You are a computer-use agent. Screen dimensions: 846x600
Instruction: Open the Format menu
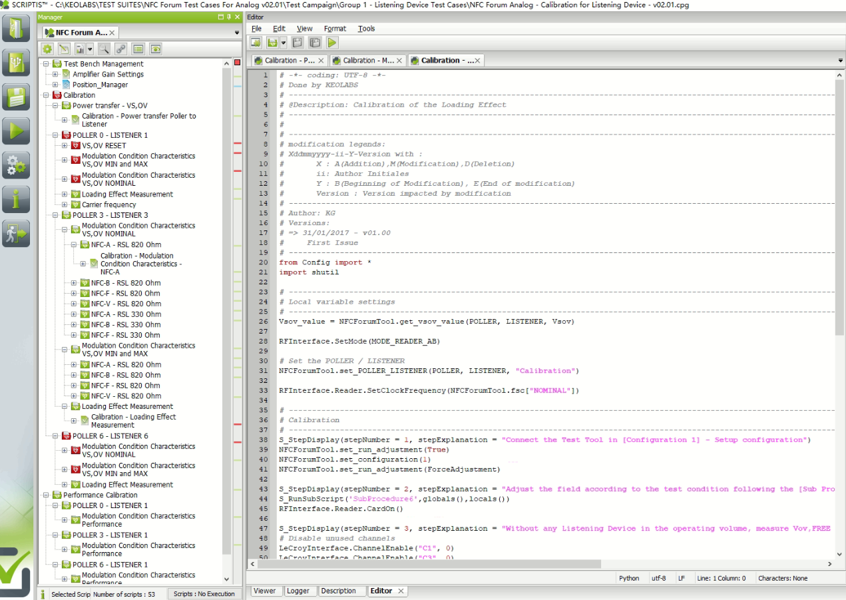click(x=335, y=29)
